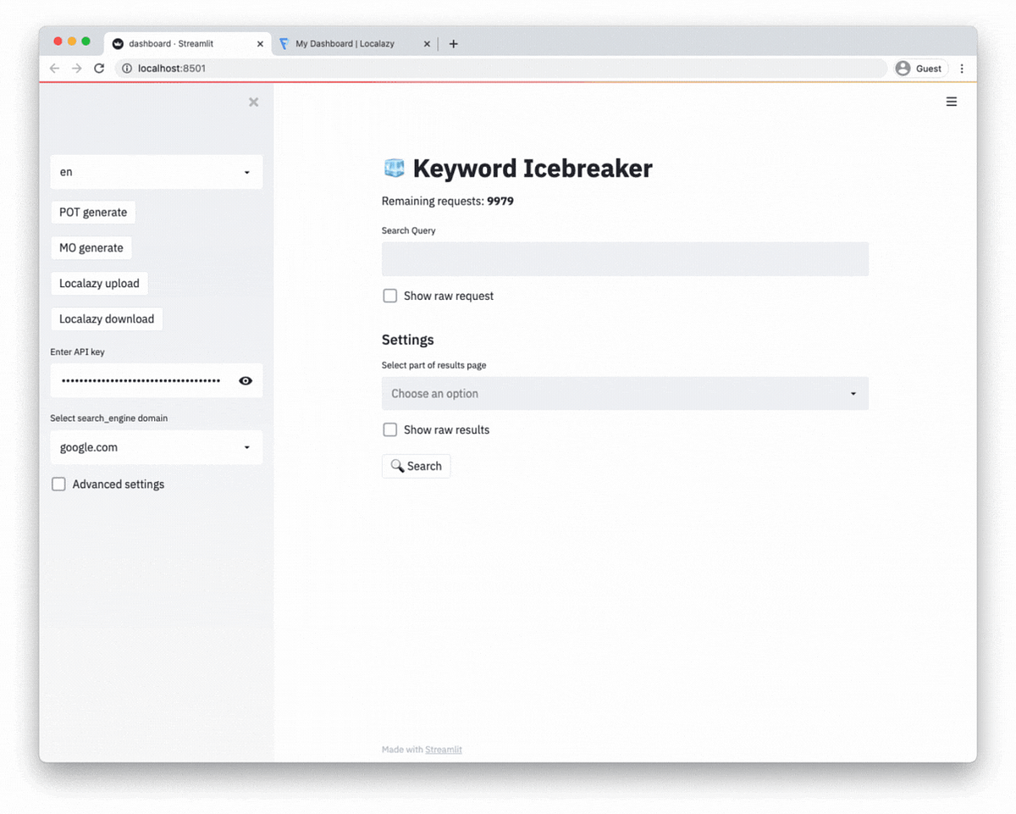Screen dimensions: 1016x814
Task: Check the Show raw results checkbox
Action: pyautogui.click(x=389, y=429)
